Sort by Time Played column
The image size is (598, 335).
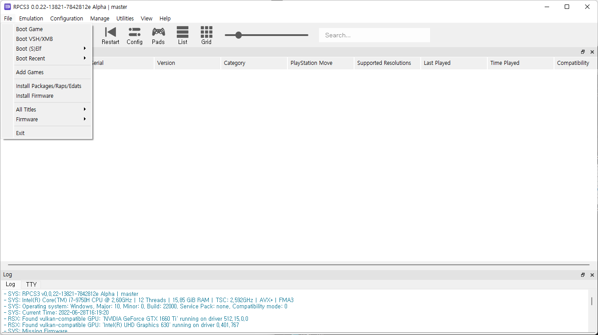tap(521, 63)
